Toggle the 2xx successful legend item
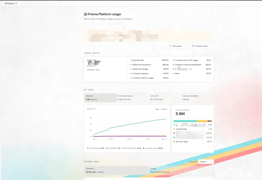This screenshot has height=180, width=262. click(95, 148)
